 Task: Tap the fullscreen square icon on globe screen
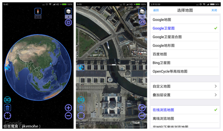click(68, 23)
